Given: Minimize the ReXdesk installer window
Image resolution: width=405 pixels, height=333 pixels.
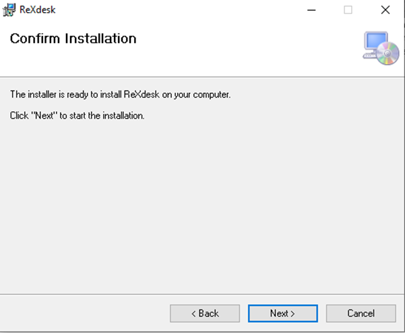Looking at the screenshot, I should click(x=311, y=9).
